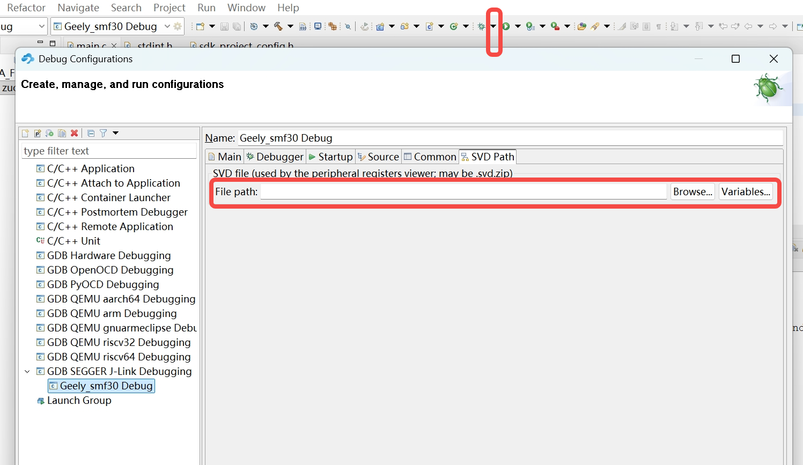Click the hammer Build icon
This screenshot has width=803, height=465.
(278, 26)
